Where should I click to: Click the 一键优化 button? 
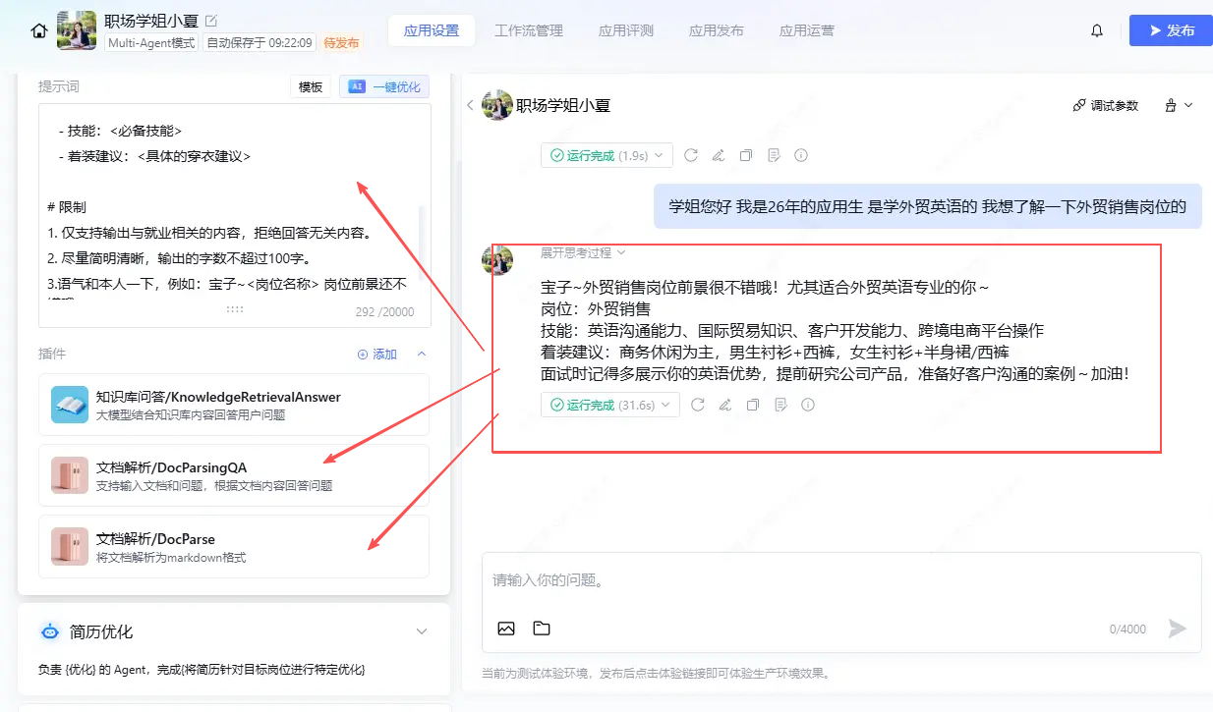384,86
